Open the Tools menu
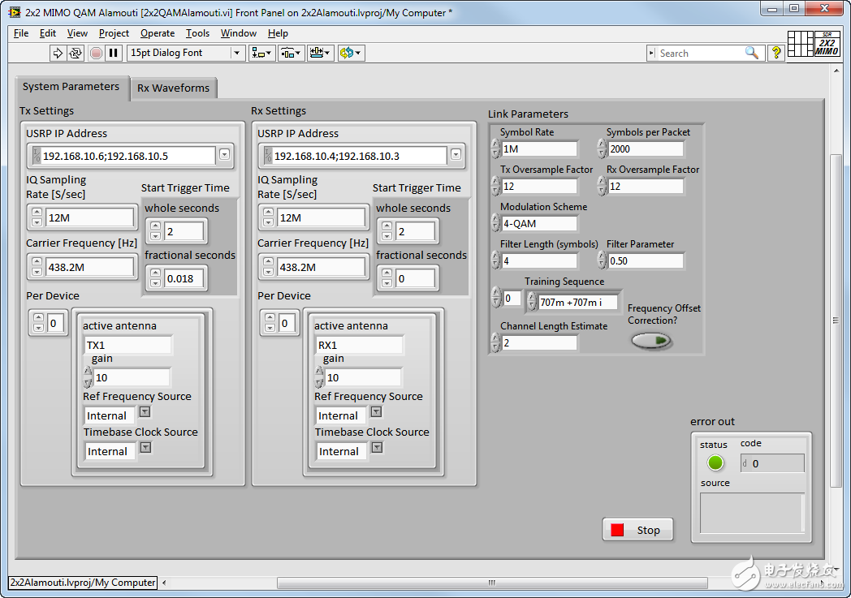 click(x=197, y=33)
